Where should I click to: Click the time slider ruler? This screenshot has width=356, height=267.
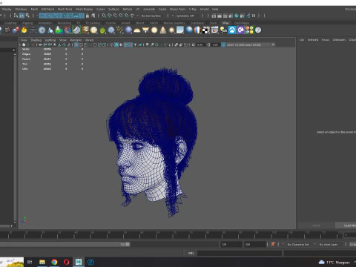click(x=171, y=235)
